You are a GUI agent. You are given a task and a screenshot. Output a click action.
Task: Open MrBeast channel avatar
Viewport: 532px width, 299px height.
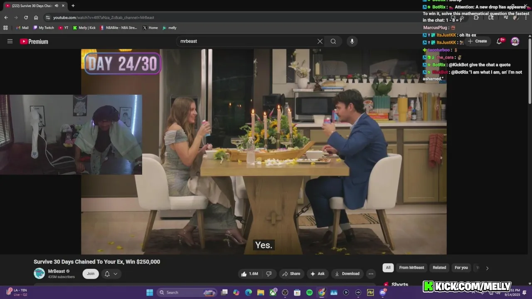39,273
